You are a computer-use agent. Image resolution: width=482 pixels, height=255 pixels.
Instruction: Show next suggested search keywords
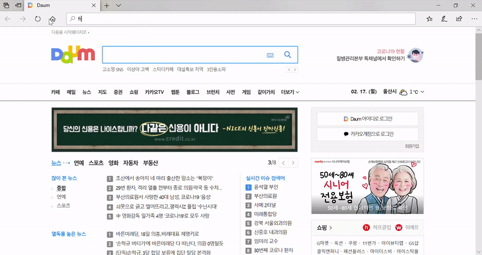click(x=295, y=70)
